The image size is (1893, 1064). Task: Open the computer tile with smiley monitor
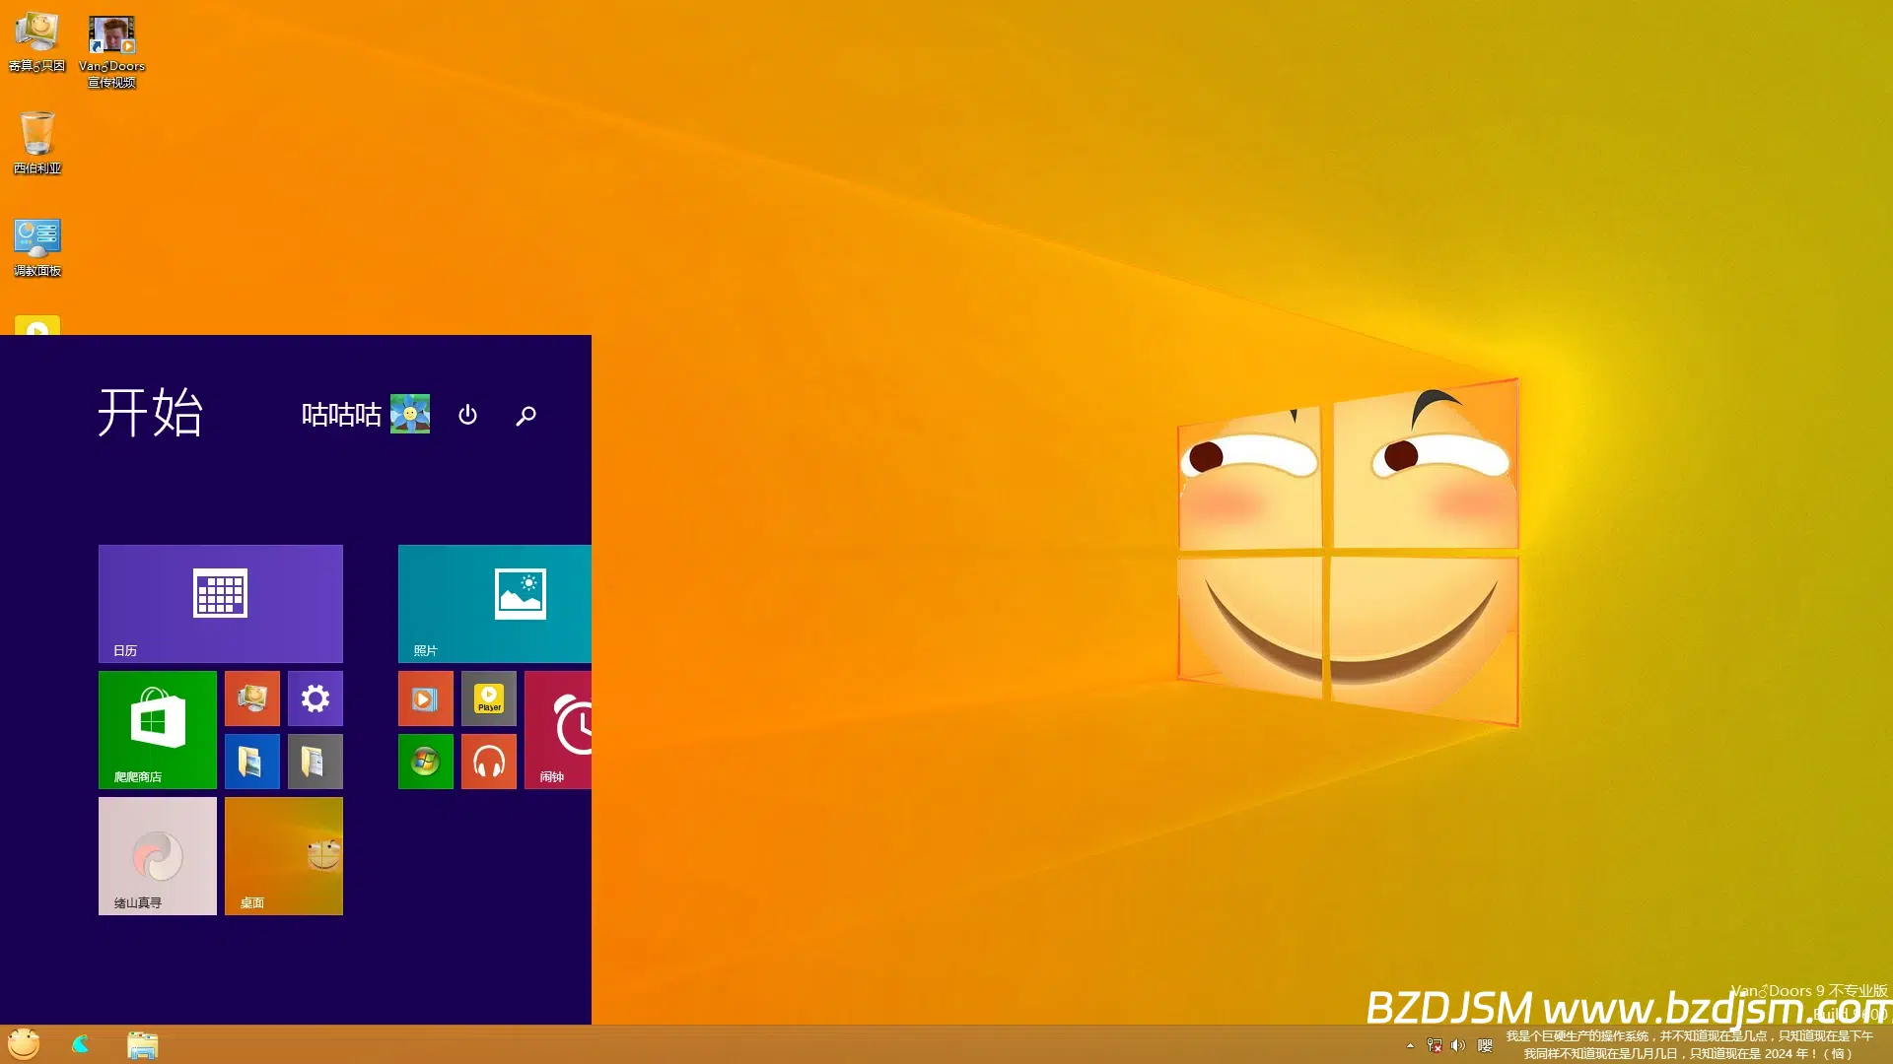pyautogui.click(x=252, y=698)
